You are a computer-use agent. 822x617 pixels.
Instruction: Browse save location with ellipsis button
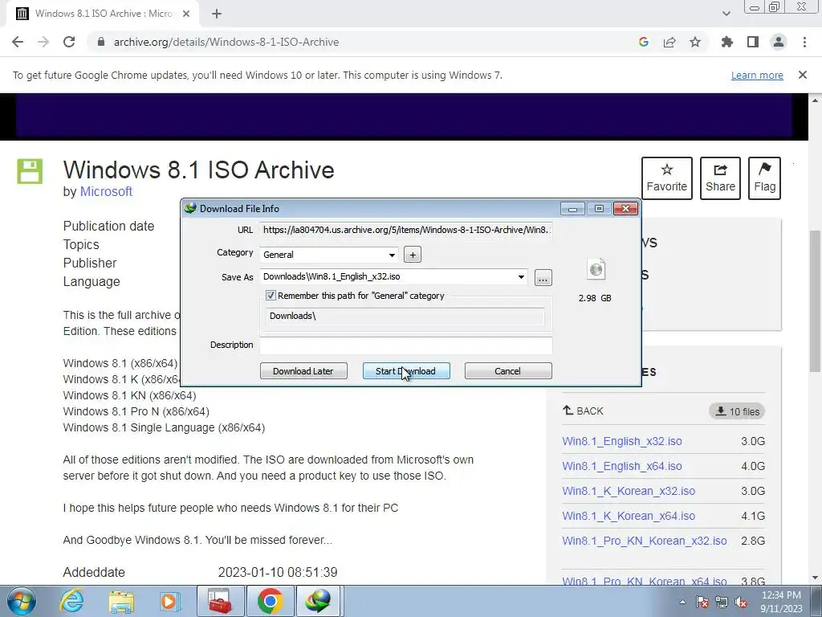coord(543,277)
